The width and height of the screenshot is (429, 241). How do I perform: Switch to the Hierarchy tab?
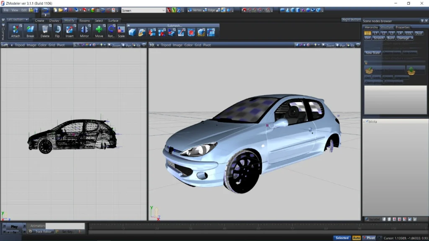click(372, 27)
